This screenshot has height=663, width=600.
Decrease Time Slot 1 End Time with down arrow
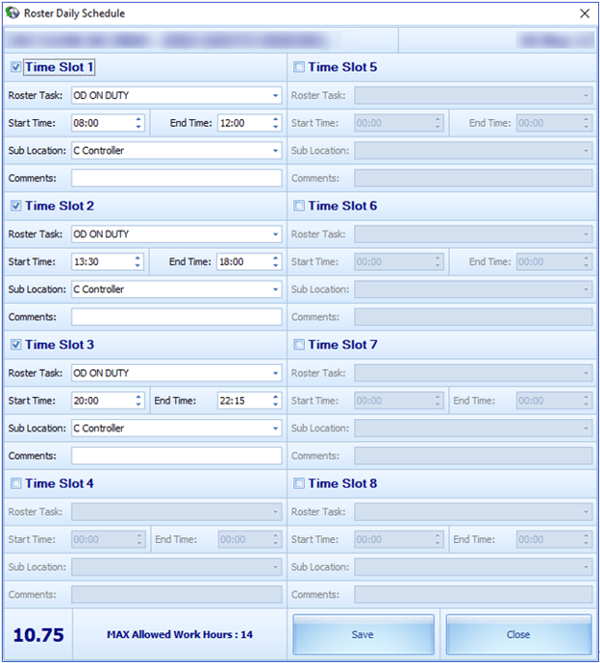275,127
